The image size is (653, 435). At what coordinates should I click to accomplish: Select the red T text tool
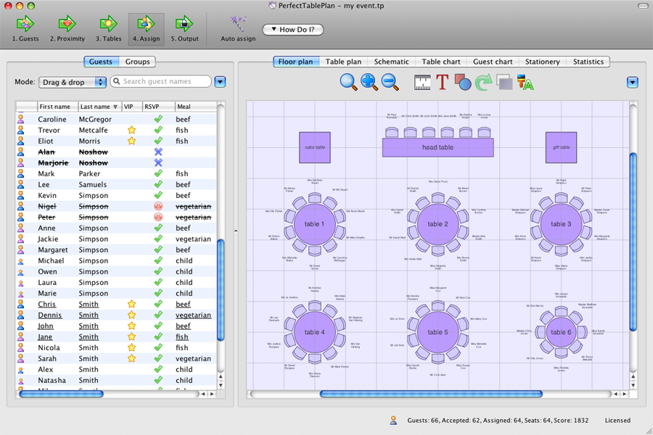pyautogui.click(x=443, y=83)
